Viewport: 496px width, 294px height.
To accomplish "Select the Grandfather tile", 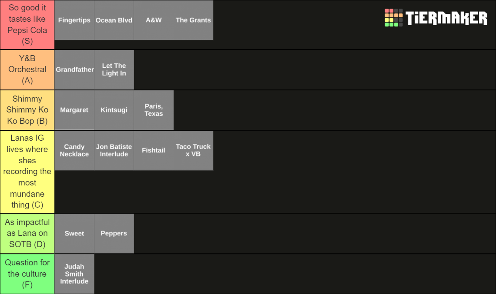I will tap(74, 69).
